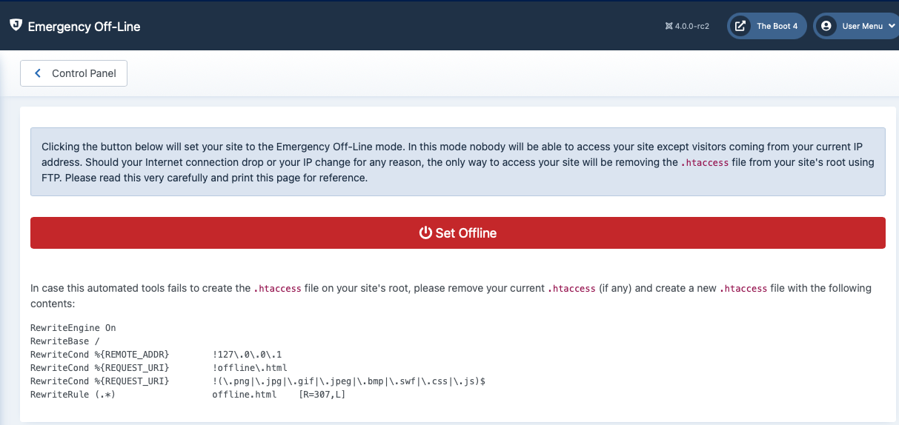Viewport: 899px width, 425px height.
Task: Open The Boot 4 site link text
Action: pyautogui.click(x=777, y=26)
